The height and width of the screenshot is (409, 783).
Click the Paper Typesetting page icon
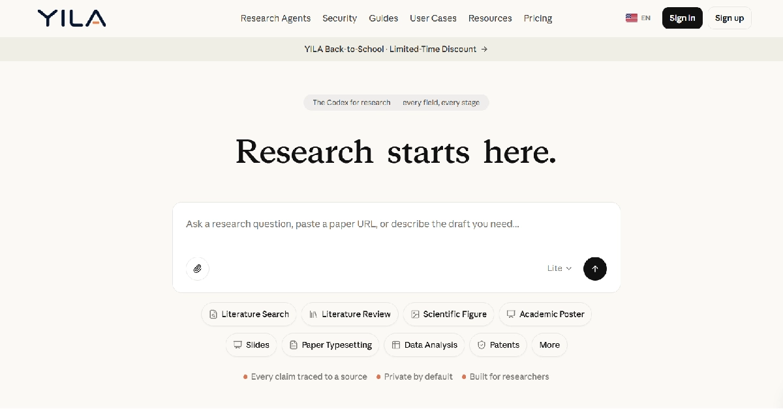[294, 345]
